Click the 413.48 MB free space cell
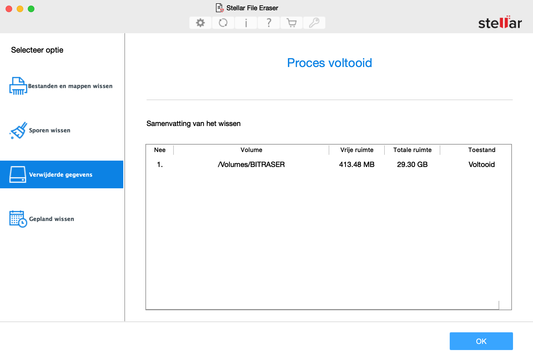This screenshot has width=533, height=360. 357,164
